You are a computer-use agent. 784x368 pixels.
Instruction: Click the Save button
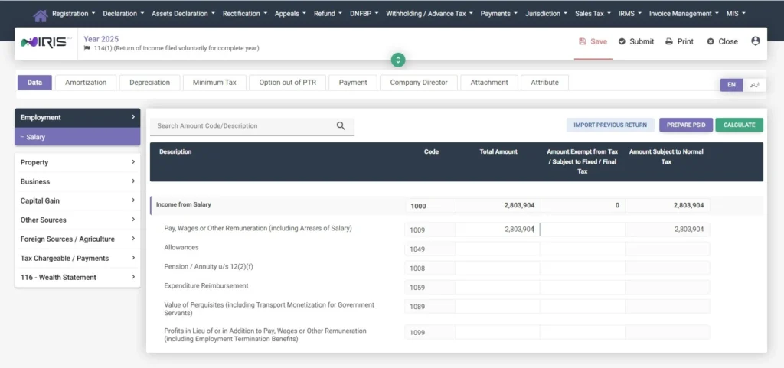(593, 42)
